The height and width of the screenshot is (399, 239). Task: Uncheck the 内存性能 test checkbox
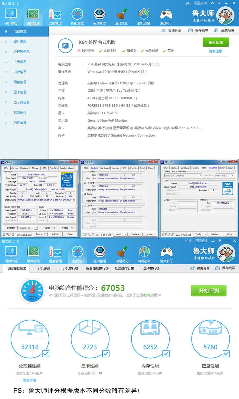point(166,353)
